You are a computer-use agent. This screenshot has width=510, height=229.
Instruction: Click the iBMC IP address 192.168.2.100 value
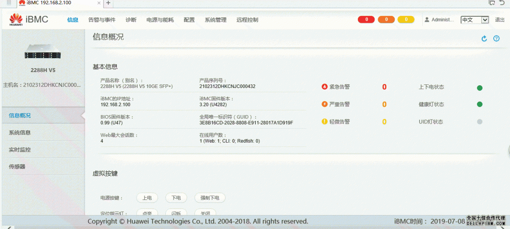point(116,105)
